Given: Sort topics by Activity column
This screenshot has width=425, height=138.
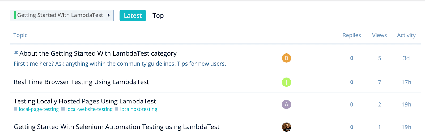Looking at the screenshot, I should coord(406,35).
